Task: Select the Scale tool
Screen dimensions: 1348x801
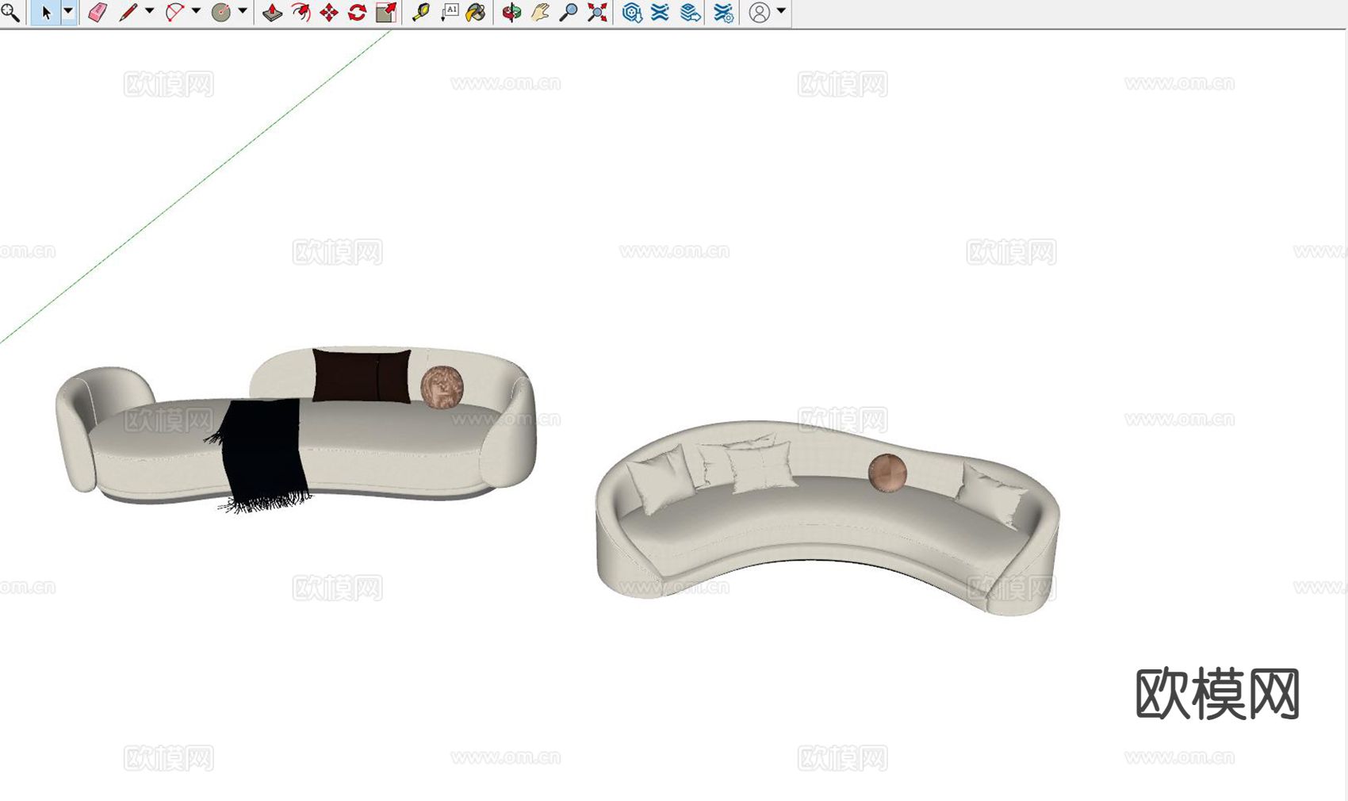Action: click(386, 12)
